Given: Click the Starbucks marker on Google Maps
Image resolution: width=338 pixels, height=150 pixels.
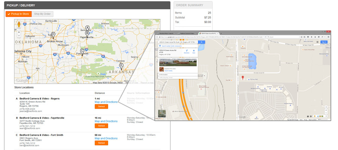Looking at the screenshot, I should 243,46.
